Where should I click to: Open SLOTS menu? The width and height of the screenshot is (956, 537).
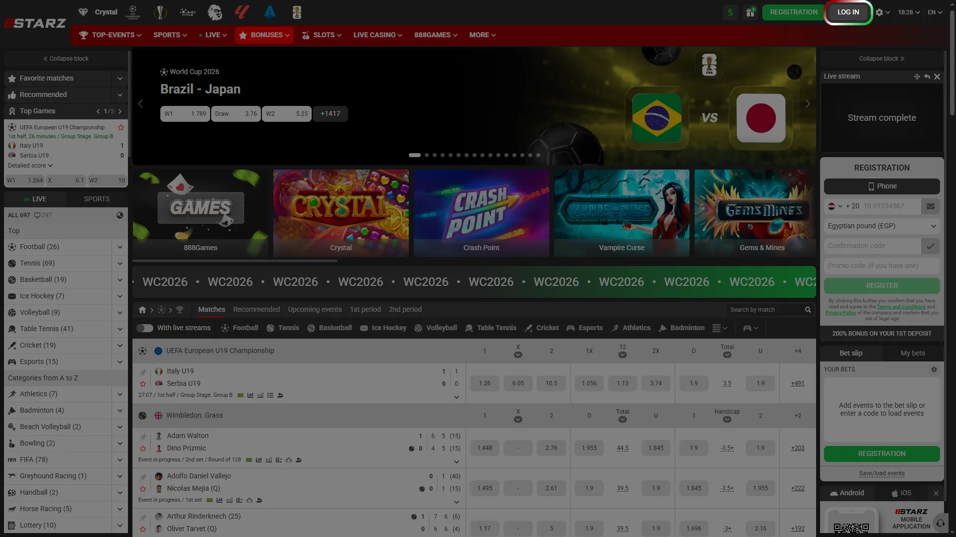(322, 35)
